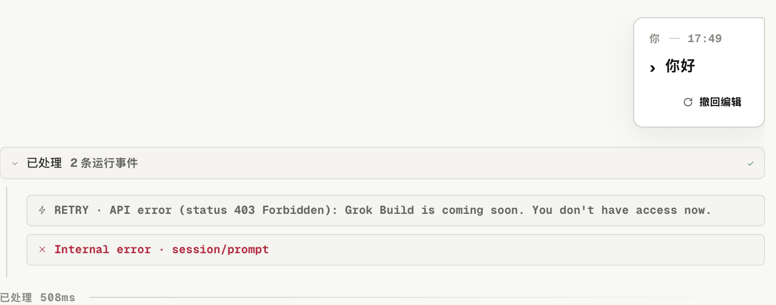Screen dimensions: 776x305
Task: Click the red X error icon
Action: point(42,249)
